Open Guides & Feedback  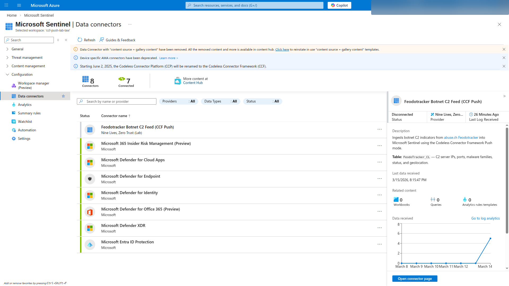(117, 40)
